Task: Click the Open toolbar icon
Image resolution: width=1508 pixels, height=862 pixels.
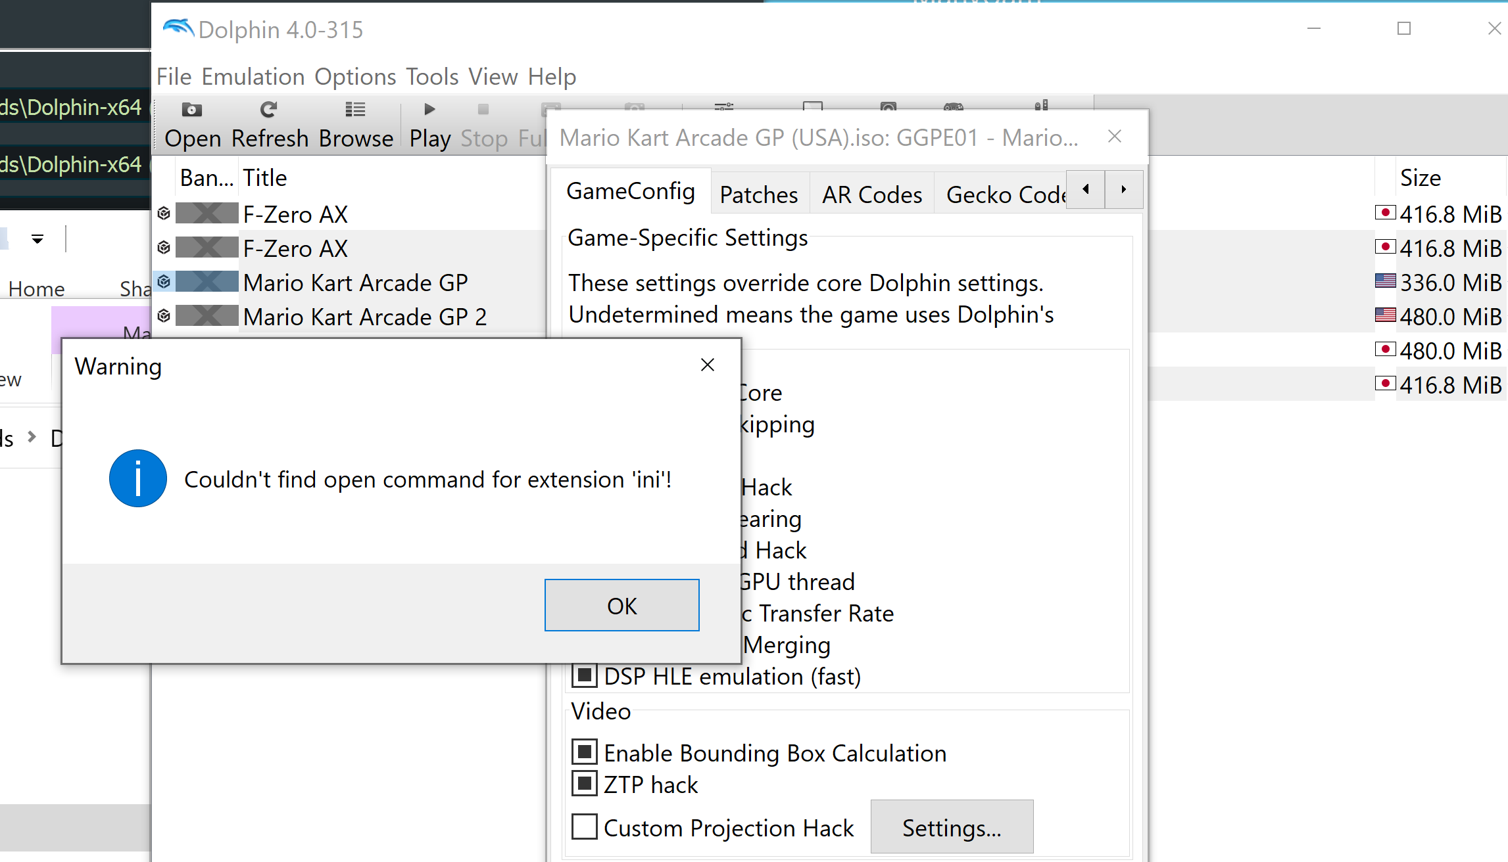Action: tap(192, 109)
